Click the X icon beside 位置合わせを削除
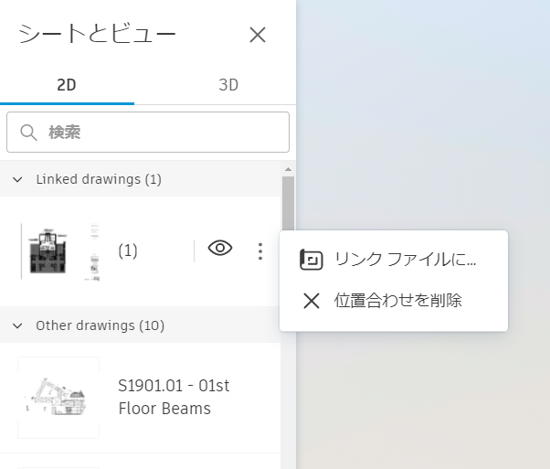The height and width of the screenshot is (469, 550). click(x=312, y=301)
